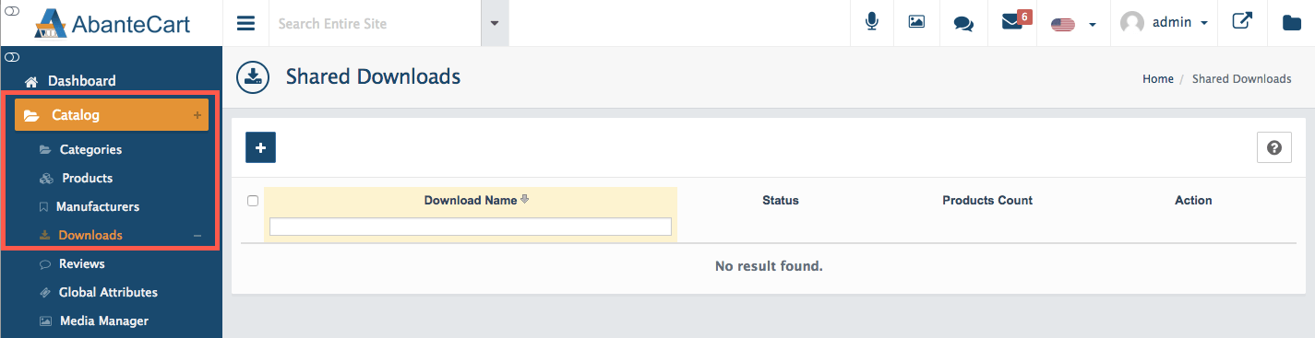
Task: Open the US flag language dropdown
Action: pos(1072,24)
